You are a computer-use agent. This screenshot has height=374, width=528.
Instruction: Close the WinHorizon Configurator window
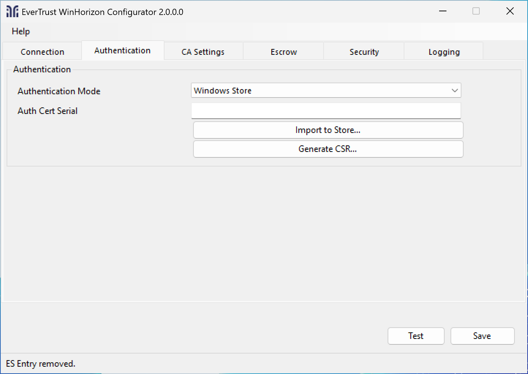point(510,11)
